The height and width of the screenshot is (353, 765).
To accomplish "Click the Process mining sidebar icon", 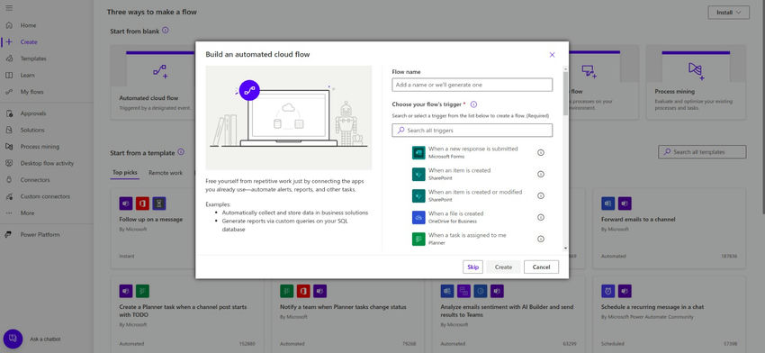I will click(9, 147).
